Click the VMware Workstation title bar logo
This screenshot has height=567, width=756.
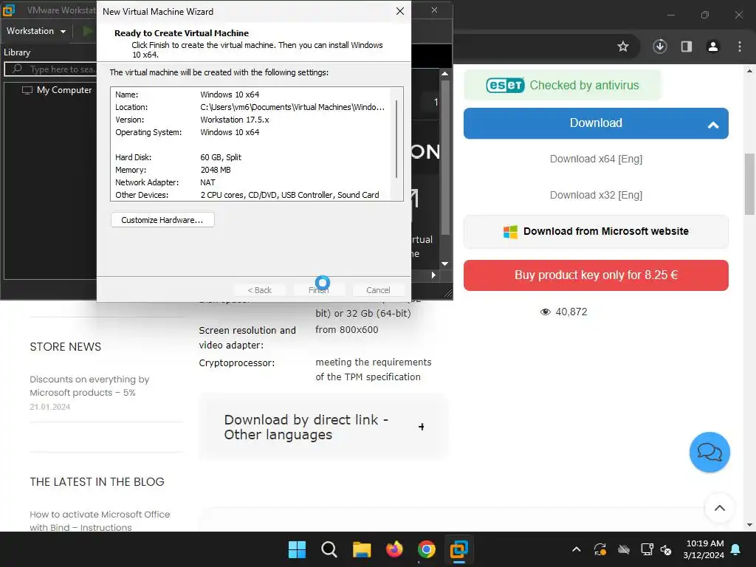point(9,10)
